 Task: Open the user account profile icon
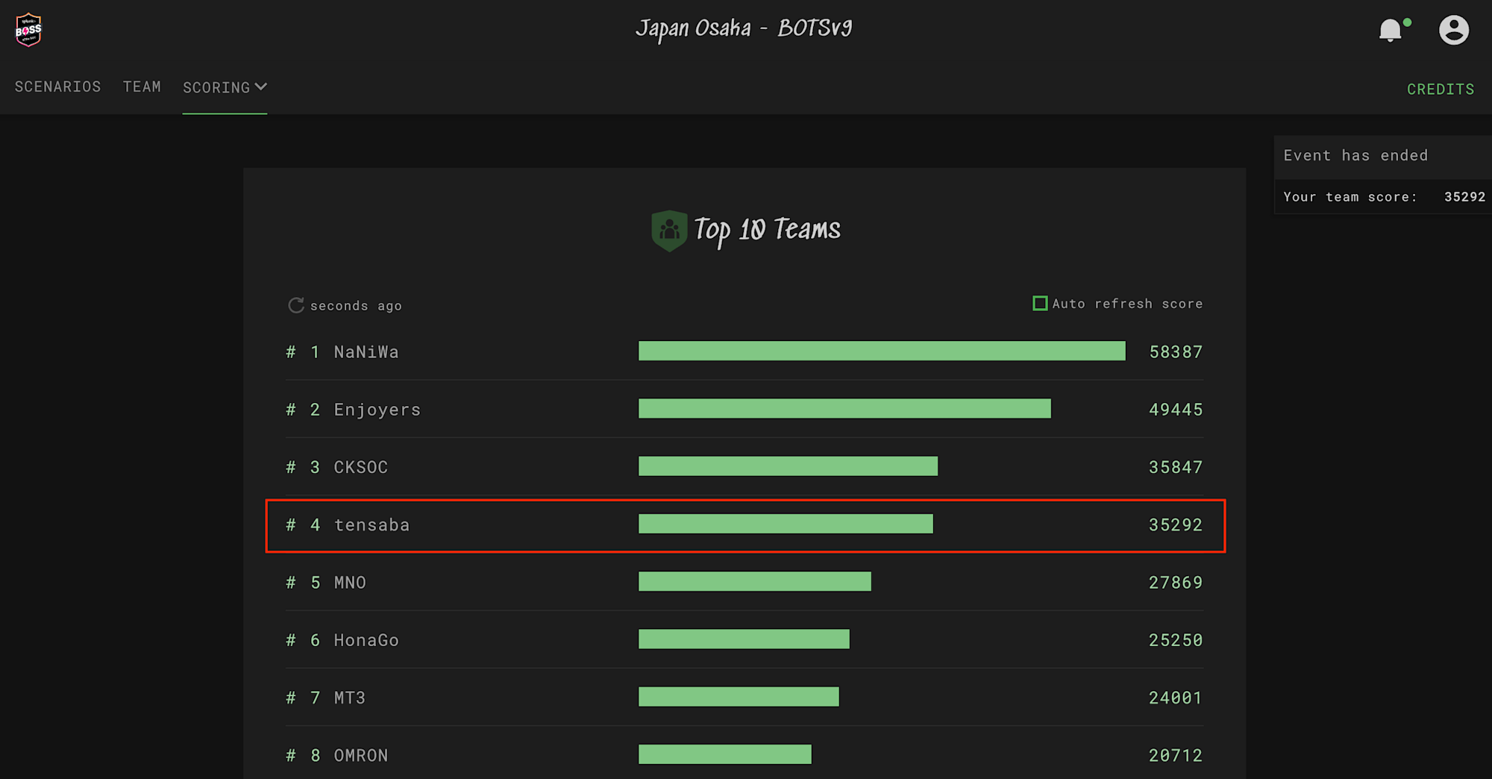(1453, 31)
